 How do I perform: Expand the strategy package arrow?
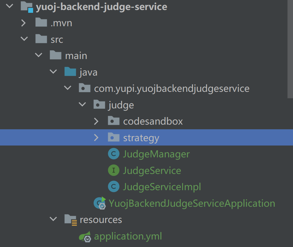[96, 138]
